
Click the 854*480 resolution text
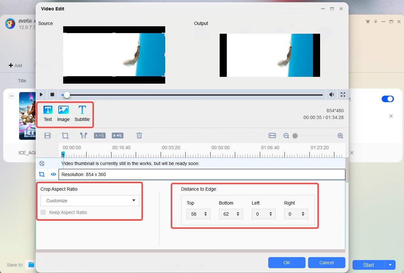[335, 111]
